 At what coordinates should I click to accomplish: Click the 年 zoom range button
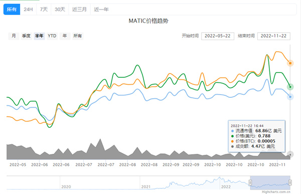(65, 36)
